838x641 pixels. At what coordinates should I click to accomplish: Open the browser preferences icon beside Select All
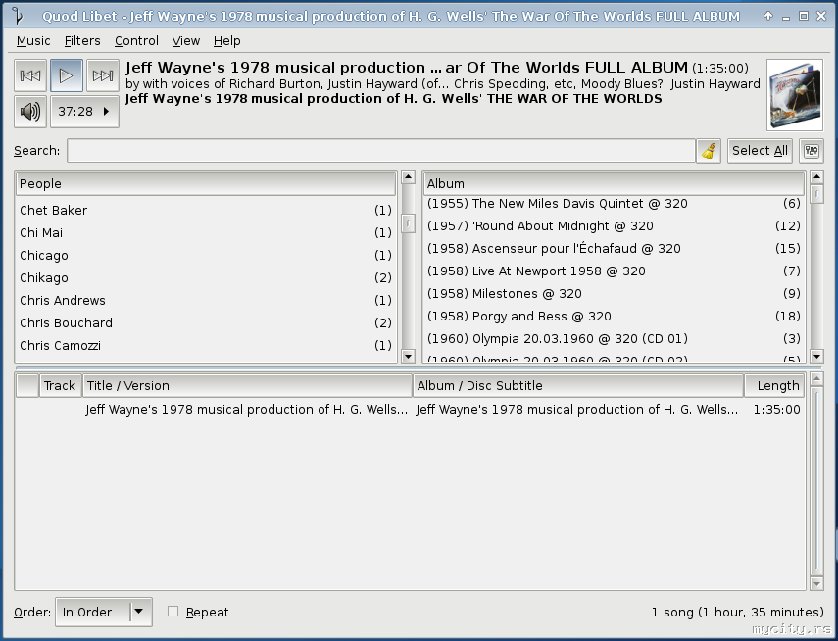(x=812, y=151)
